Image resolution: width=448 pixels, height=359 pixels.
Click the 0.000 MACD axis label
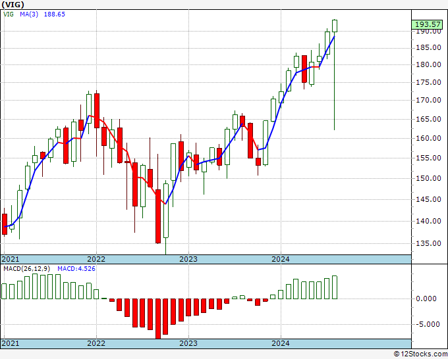click(x=426, y=299)
